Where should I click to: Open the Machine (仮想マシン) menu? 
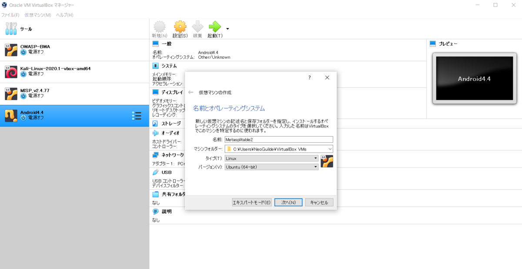(38, 15)
